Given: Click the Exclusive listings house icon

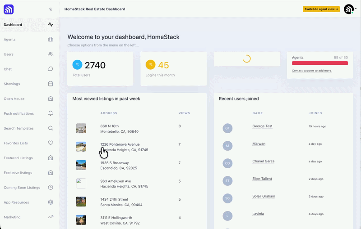Looking at the screenshot, I should click(x=51, y=173).
